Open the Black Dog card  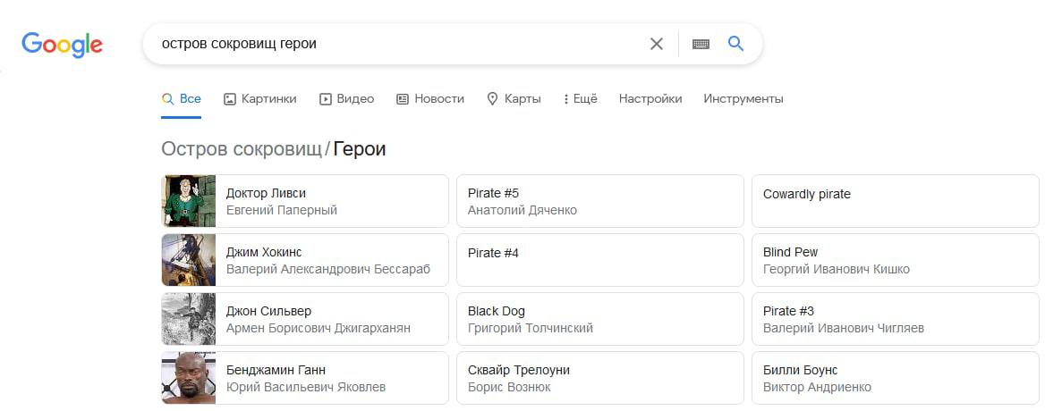599,319
